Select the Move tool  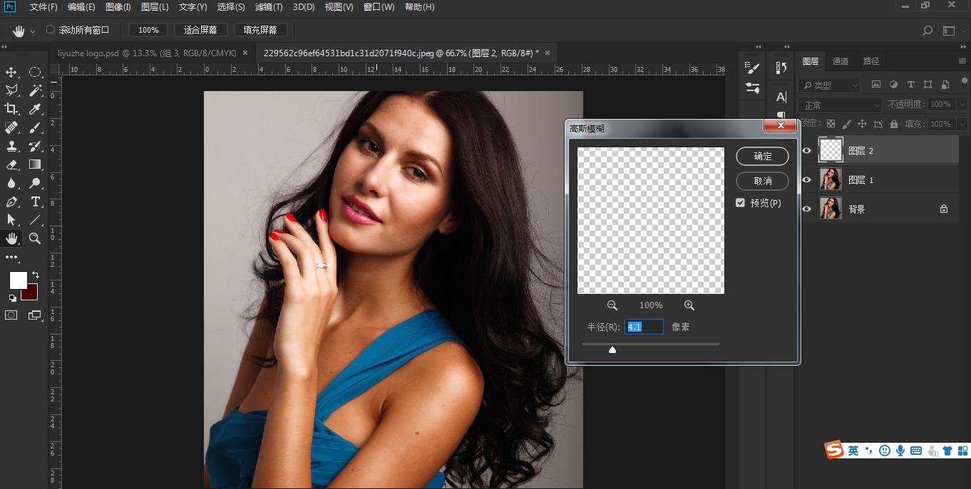[11, 72]
